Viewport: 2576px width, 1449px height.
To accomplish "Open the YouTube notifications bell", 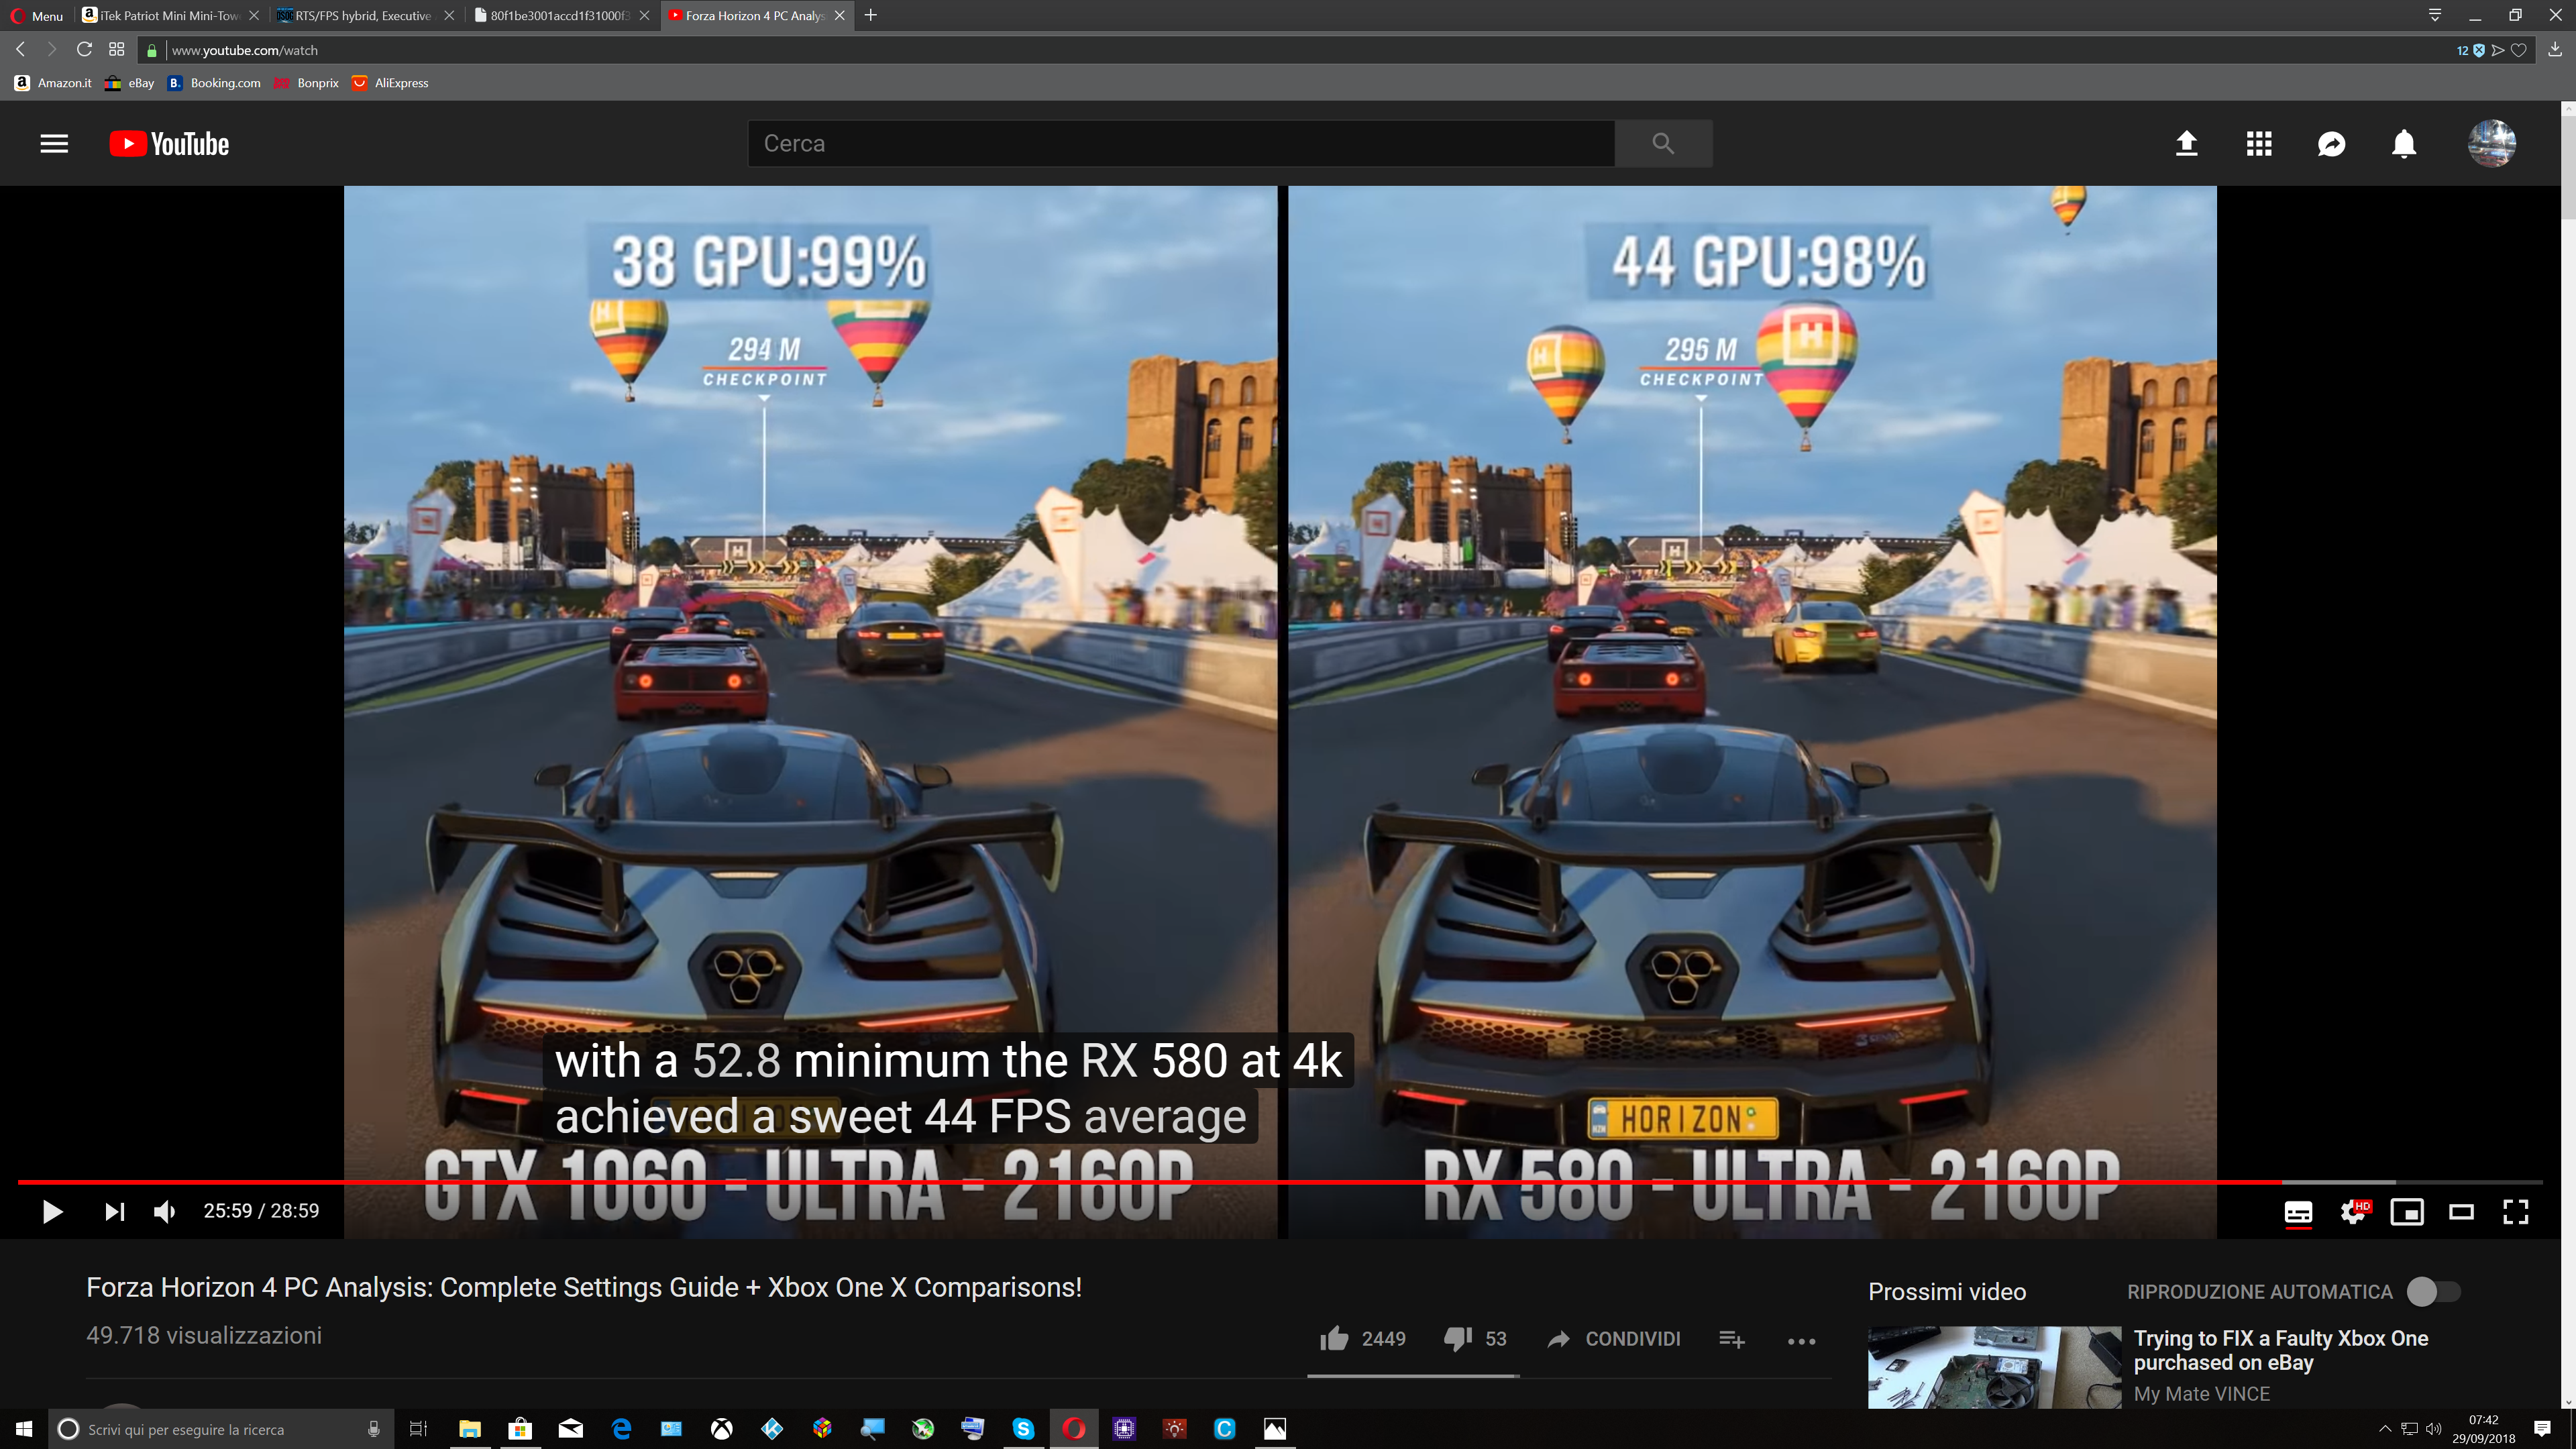I will (2404, 144).
